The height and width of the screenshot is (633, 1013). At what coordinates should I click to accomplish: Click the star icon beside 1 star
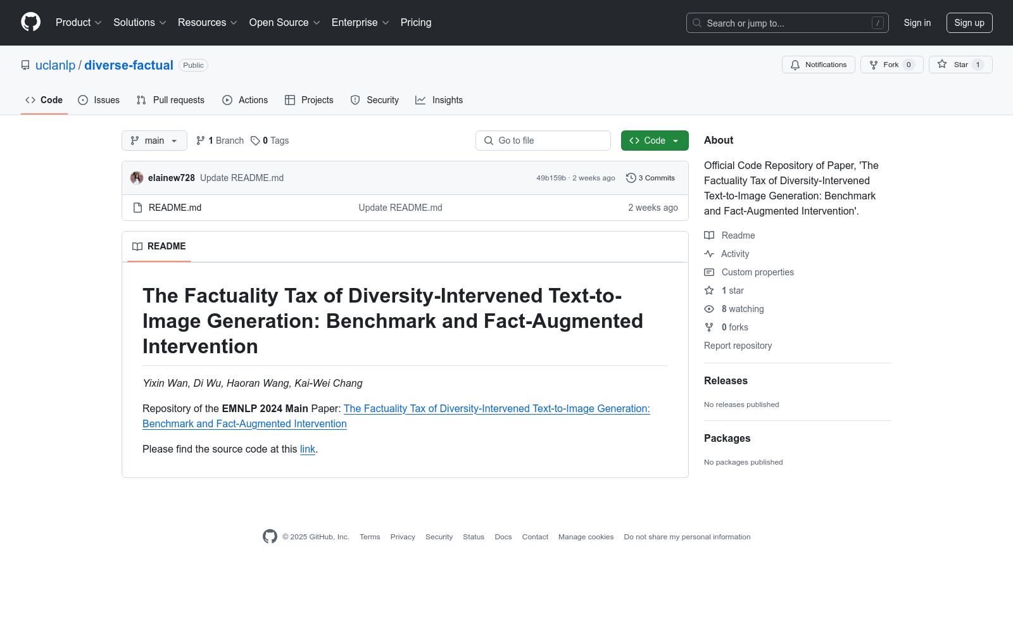(709, 291)
